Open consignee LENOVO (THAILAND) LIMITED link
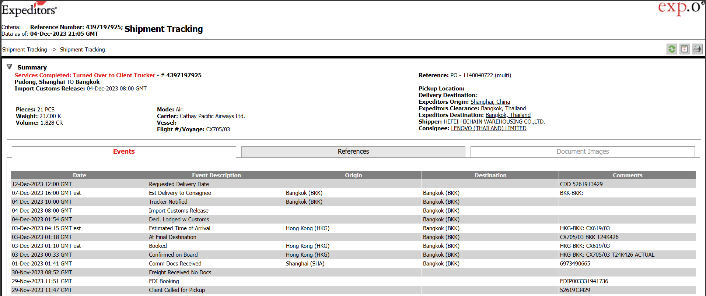 (x=489, y=128)
